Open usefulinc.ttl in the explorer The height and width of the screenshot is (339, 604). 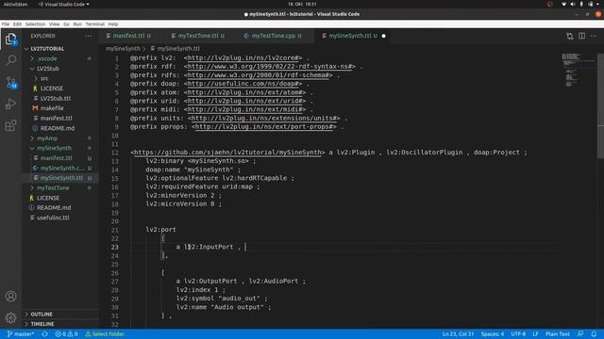click(x=53, y=218)
